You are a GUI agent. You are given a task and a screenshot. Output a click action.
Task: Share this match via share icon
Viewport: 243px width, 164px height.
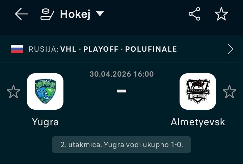(x=194, y=14)
